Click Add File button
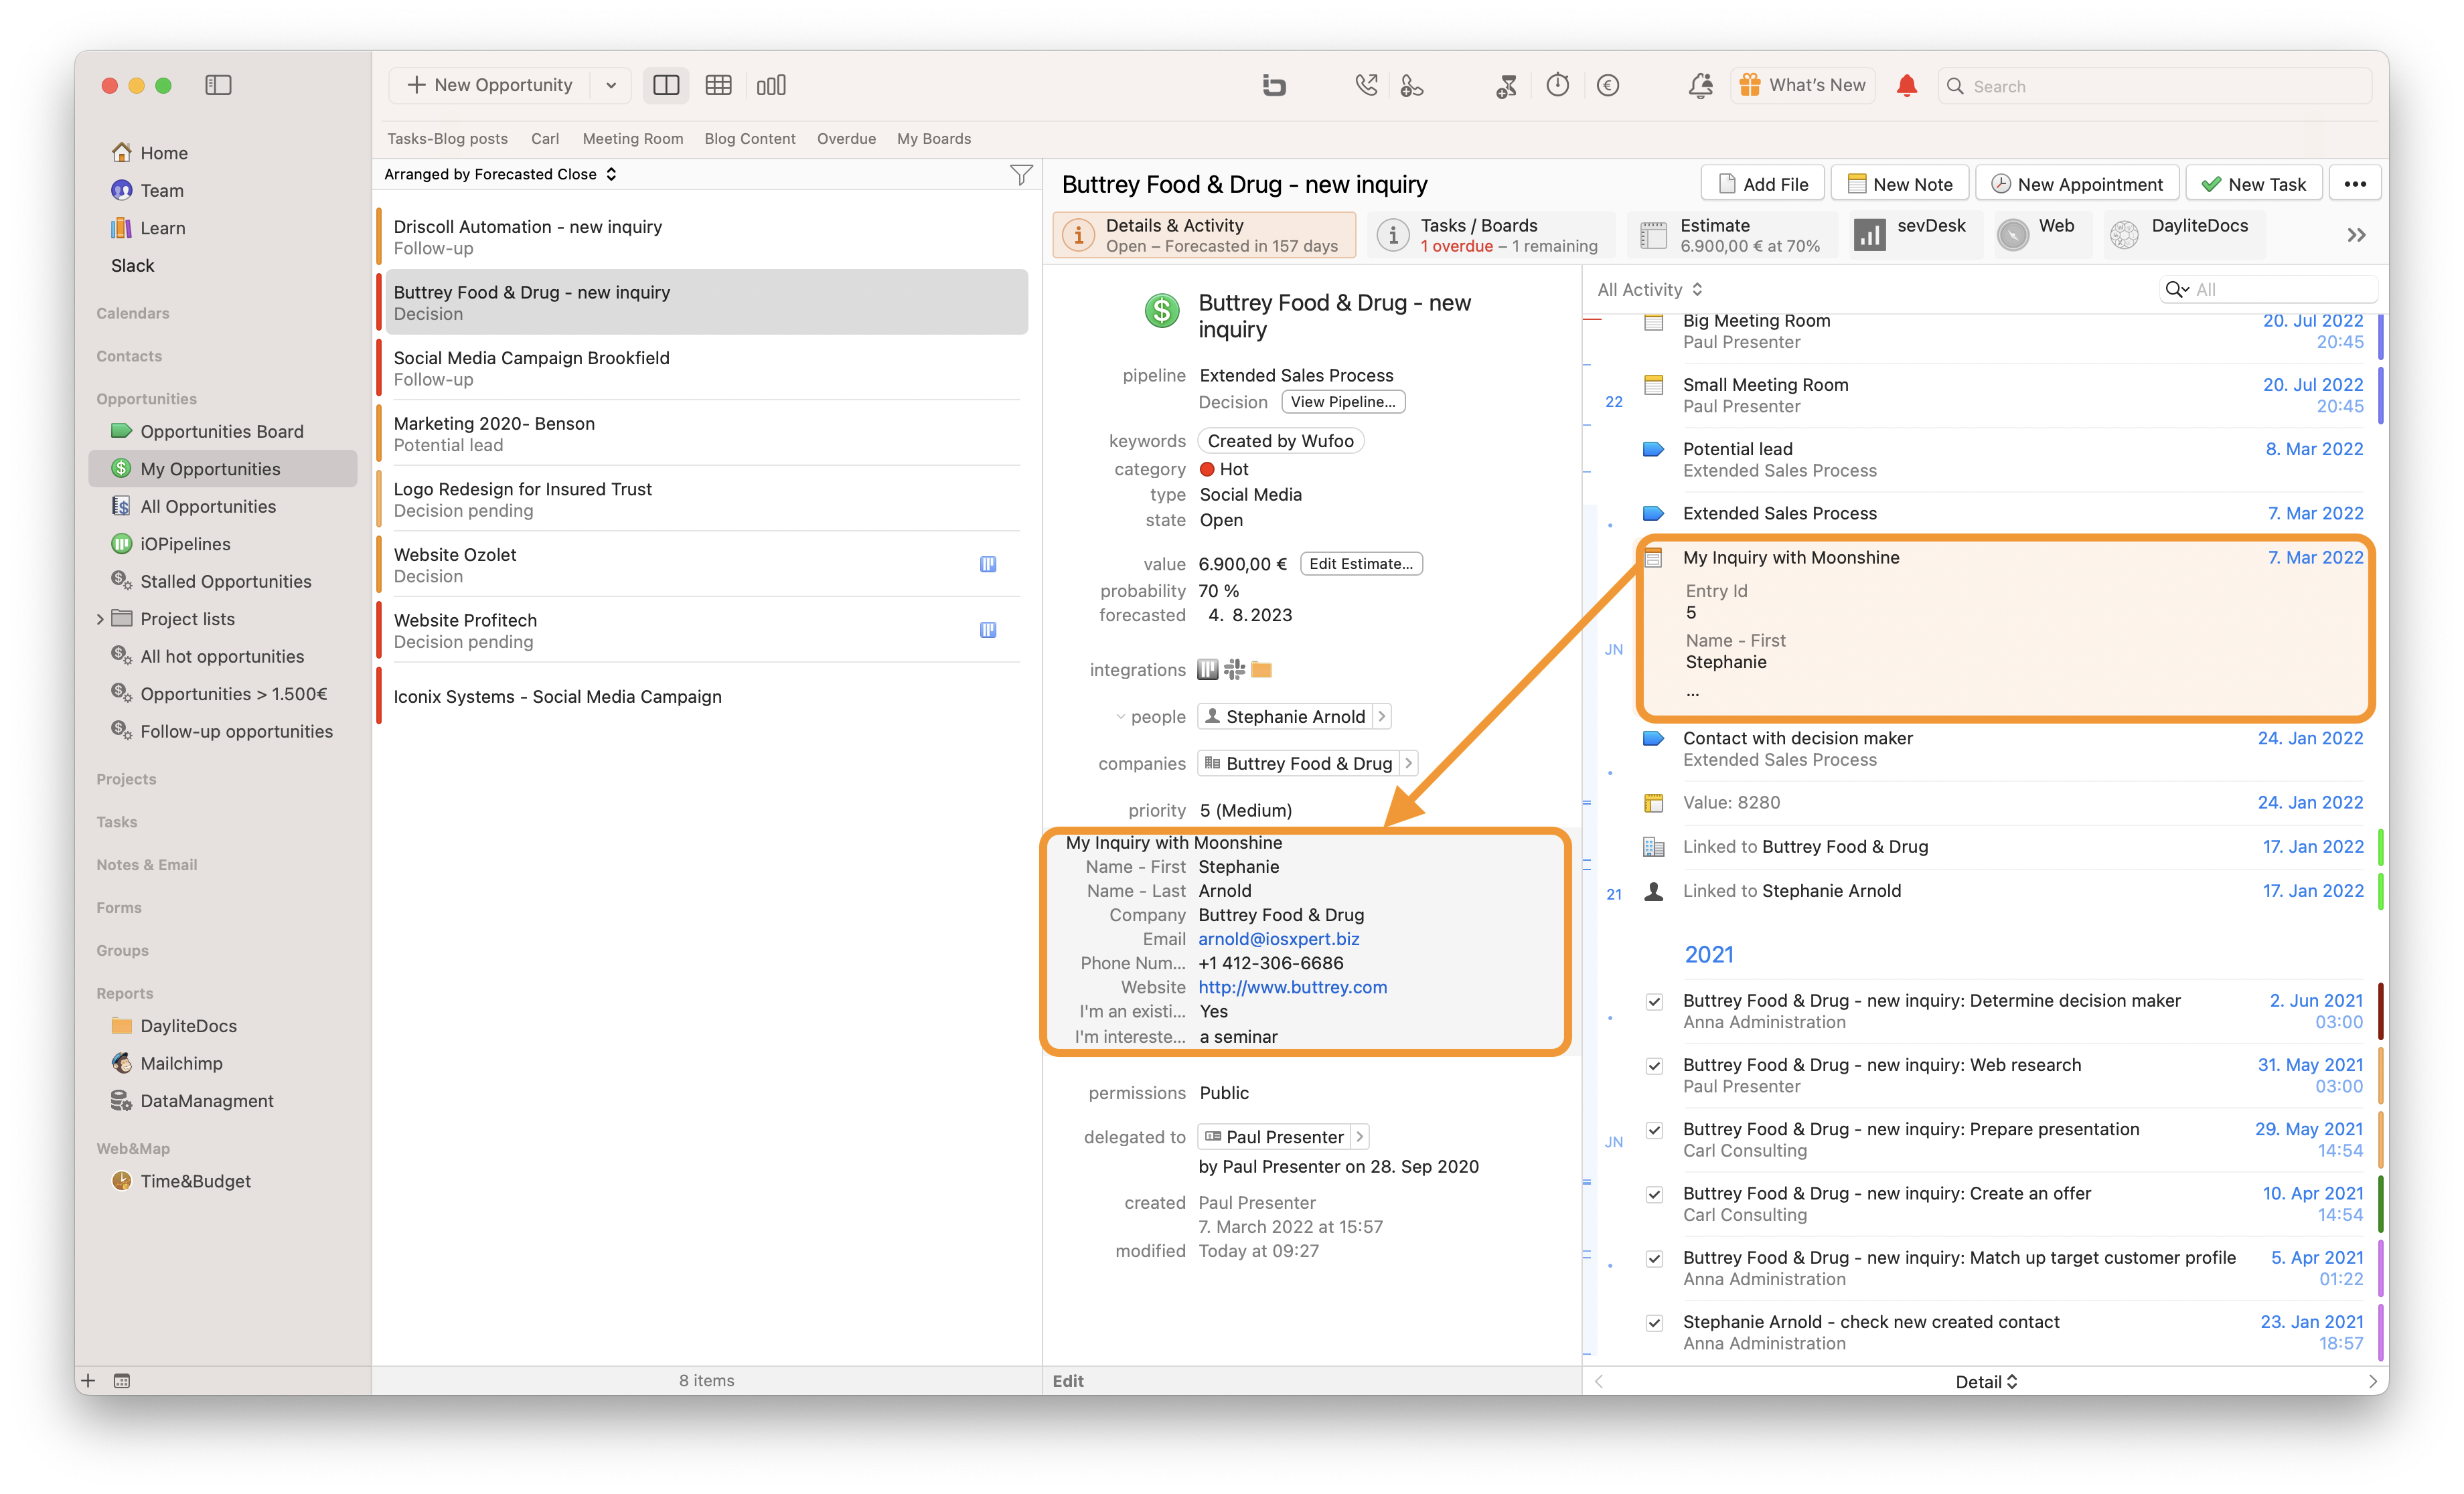This screenshot has width=2464, height=1494. pos(1762,184)
